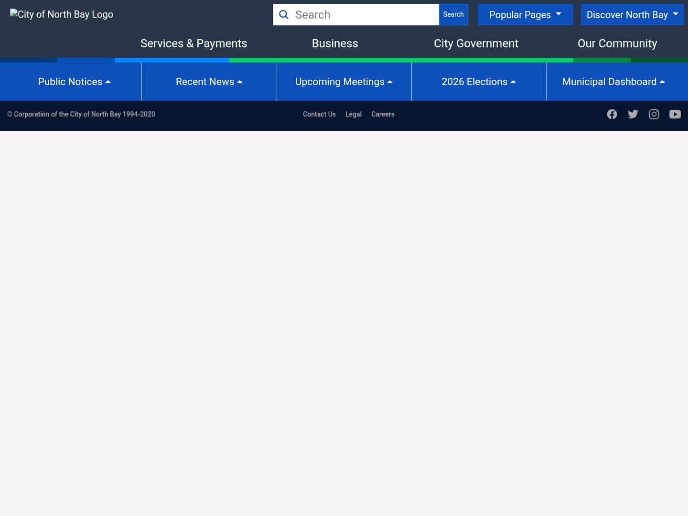The height and width of the screenshot is (516, 688).
Task: Open the Popular Pages dropdown
Action: [525, 15]
